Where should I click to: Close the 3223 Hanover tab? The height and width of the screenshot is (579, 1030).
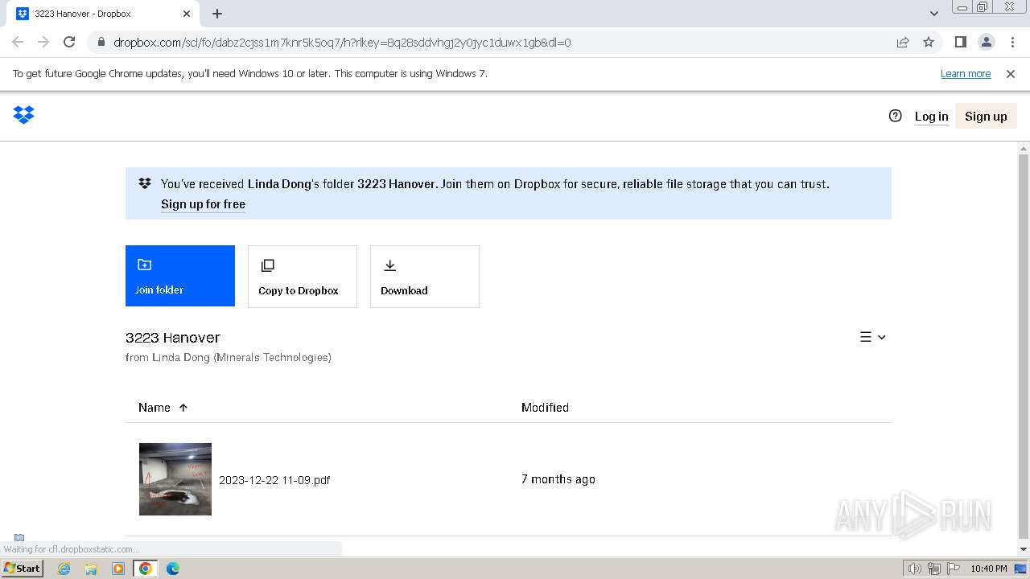[187, 14]
